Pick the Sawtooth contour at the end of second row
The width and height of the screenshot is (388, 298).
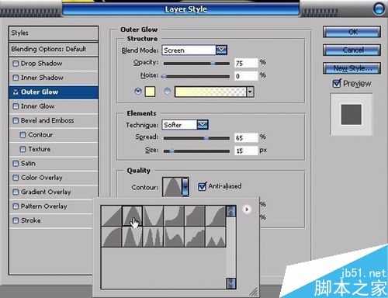point(216,237)
